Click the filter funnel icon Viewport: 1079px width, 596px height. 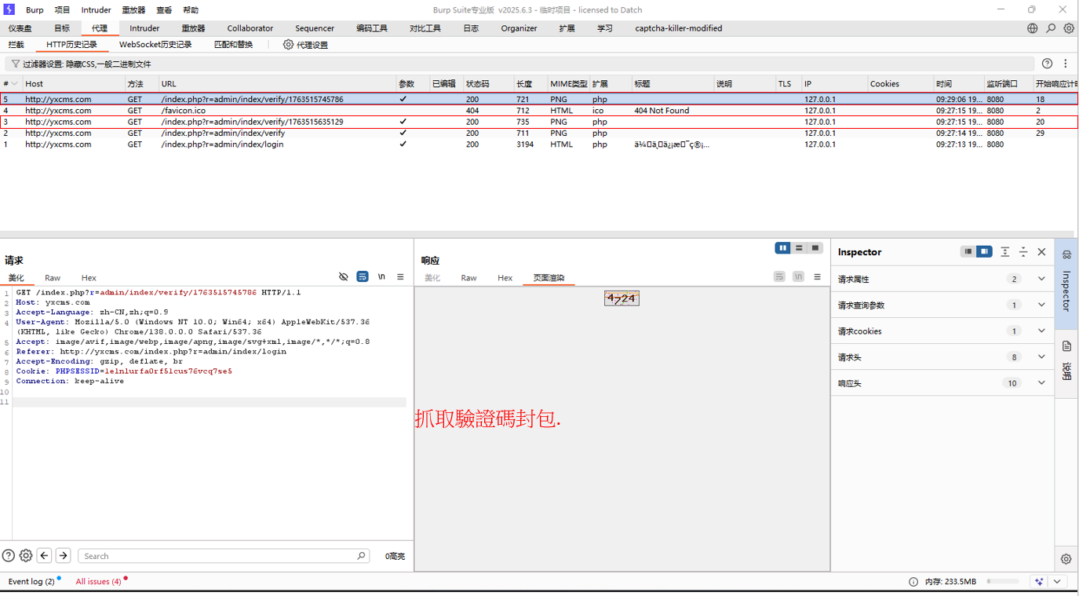(15, 64)
